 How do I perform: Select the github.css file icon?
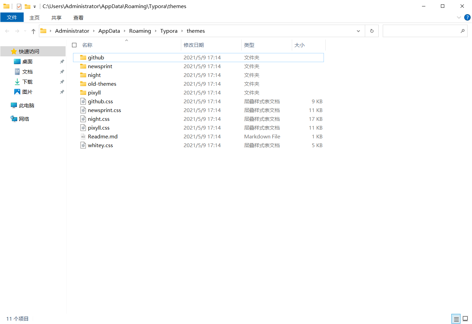[x=83, y=101]
